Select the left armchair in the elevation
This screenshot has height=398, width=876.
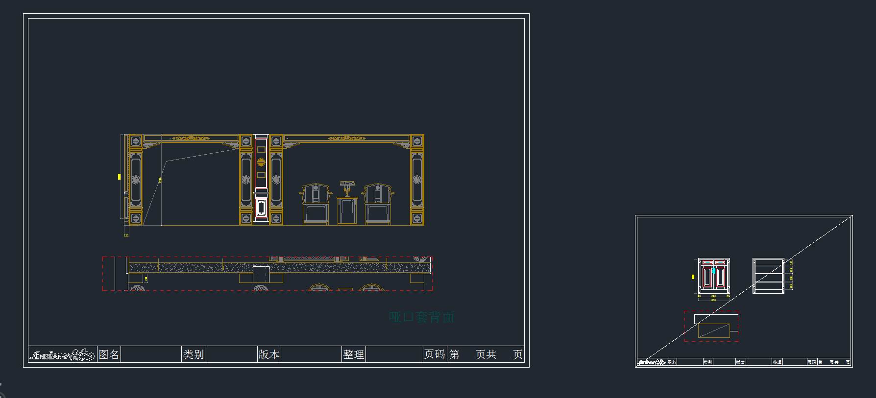click(x=316, y=205)
